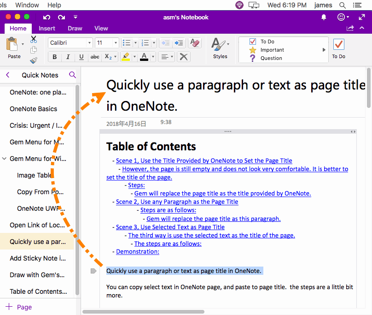Open macOS Spotlight search
The image size is (372, 315).
pos(343,5)
